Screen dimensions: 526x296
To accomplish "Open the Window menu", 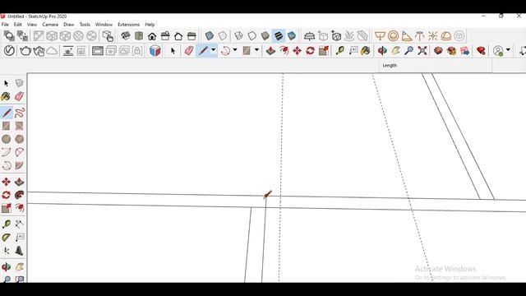I will click(104, 25).
